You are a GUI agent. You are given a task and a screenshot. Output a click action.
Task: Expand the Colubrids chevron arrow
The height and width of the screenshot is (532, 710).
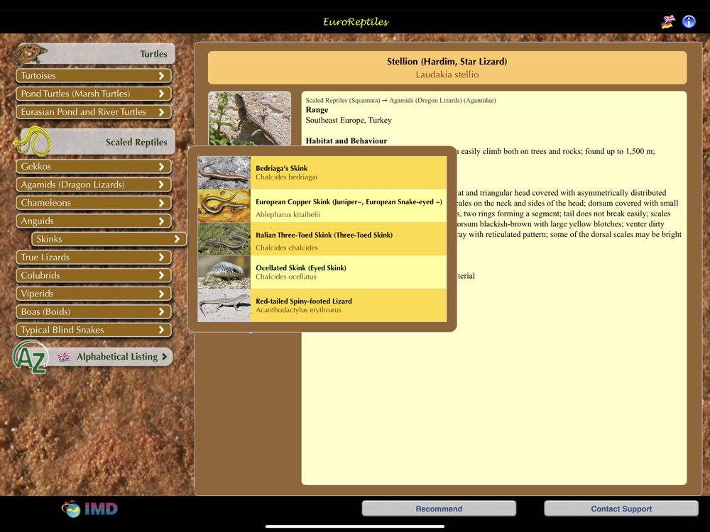click(x=161, y=275)
